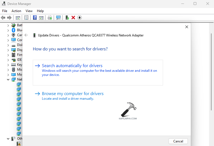
Task: Open the Action menu
Action: pyautogui.click(x=16, y=11)
